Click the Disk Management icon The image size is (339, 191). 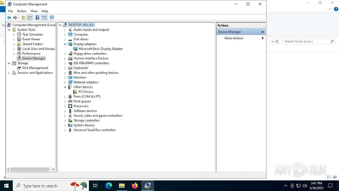[x=19, y=68]
